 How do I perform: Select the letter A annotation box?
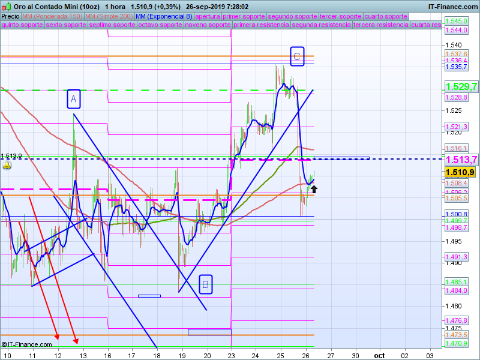73,99
